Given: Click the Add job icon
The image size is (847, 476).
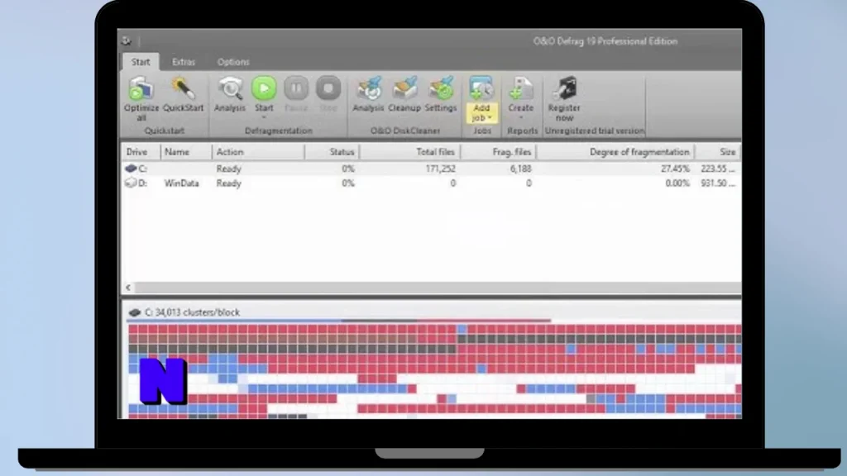Looking at the screenshot, I should tap(481, 88).
